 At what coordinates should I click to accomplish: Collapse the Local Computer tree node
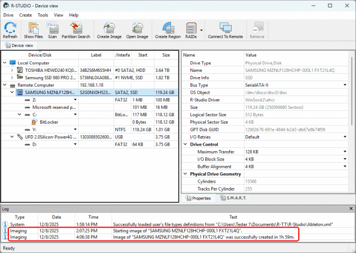coord(5,63)
